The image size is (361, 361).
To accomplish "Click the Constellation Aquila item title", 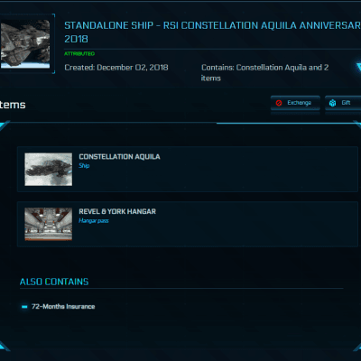I will [119, 157].
